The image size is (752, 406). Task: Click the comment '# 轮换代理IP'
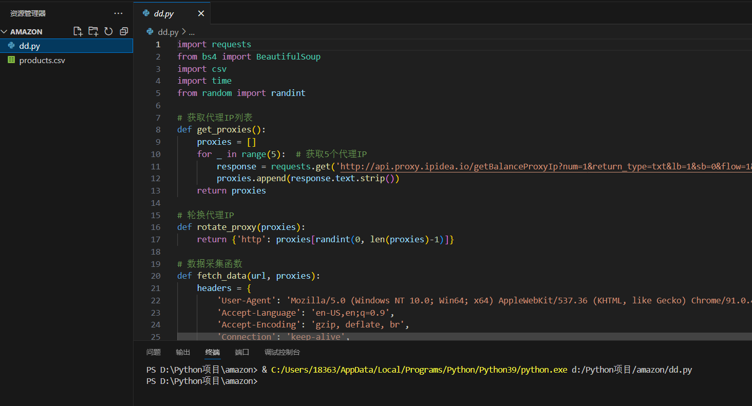pyautogui.click(x=205, y=216)
